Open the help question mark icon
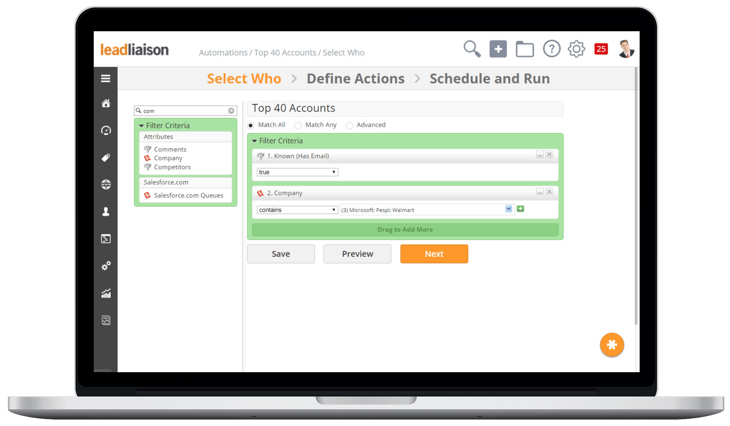Viewport: 730px width, 426px height. click(552, 49)
